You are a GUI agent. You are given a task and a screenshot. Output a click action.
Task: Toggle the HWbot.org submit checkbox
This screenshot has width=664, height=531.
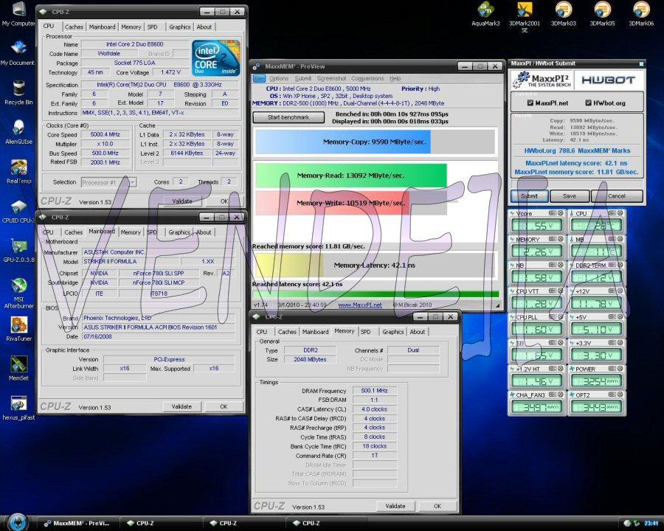(x=588, y=103)
